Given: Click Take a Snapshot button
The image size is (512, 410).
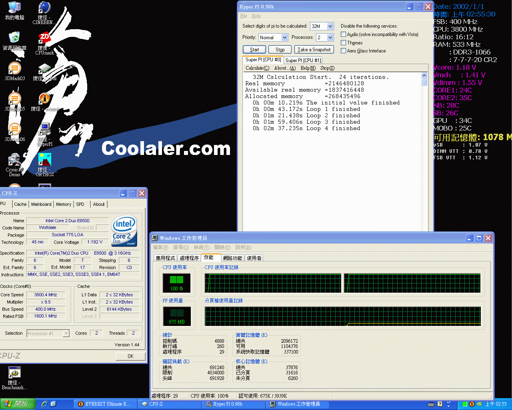Looking at the screenshot, I should click(314, 50).
